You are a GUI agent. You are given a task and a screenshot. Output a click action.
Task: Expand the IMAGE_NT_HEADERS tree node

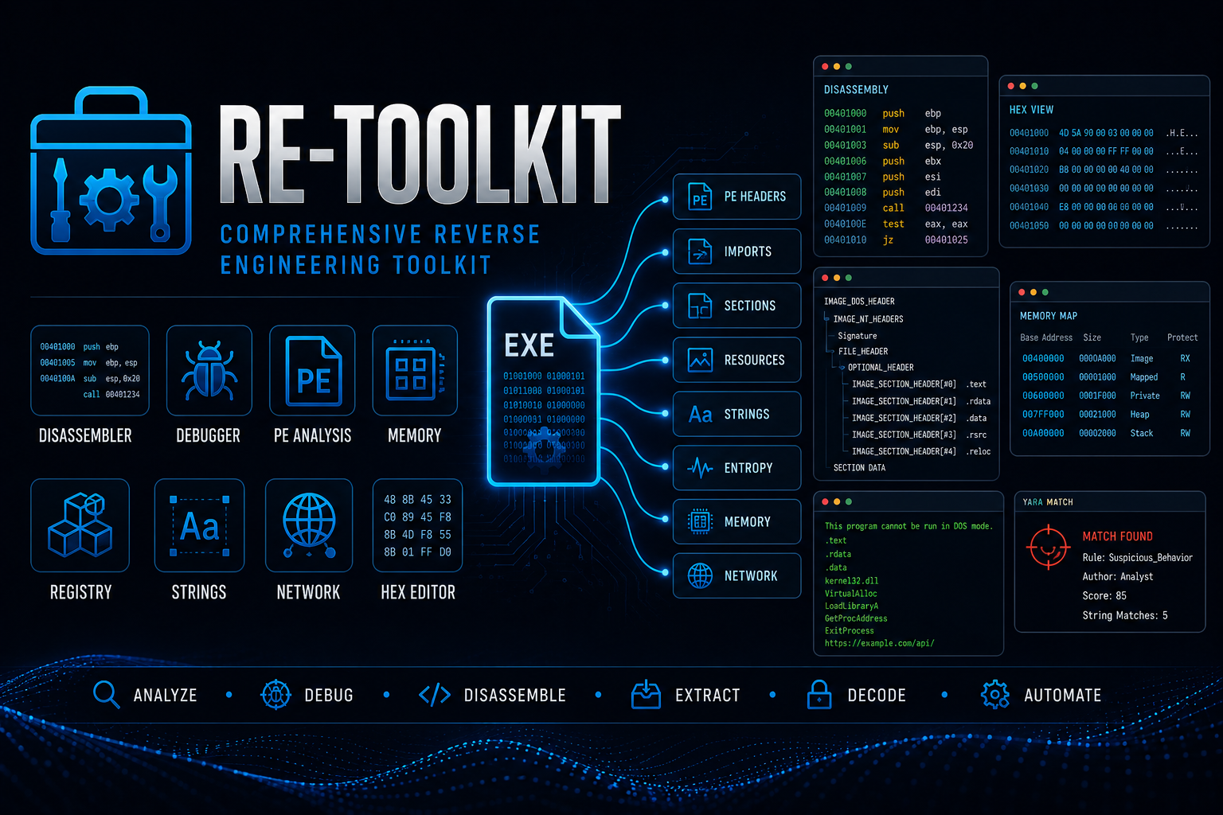click(826, 319)
